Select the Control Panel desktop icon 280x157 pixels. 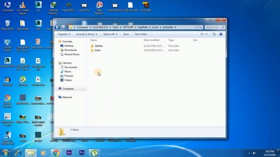pos(7,45)
